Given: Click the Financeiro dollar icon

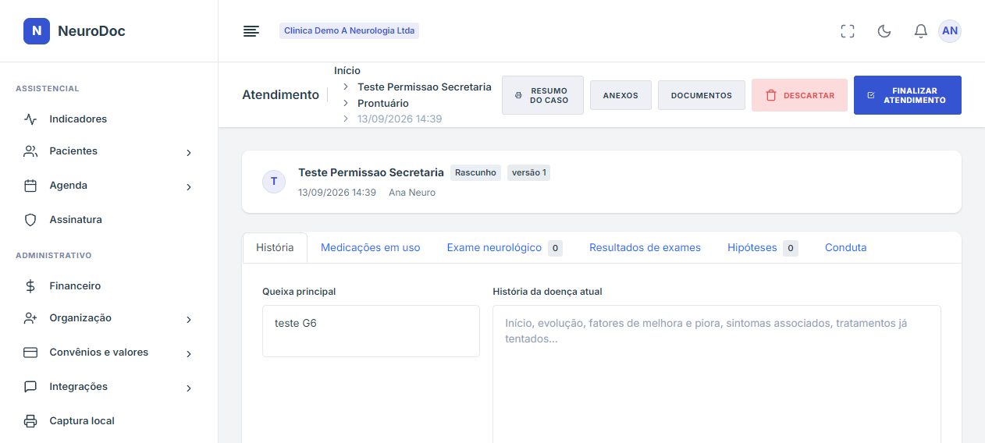Looking at the screenshot, I should tap(30, 286).
